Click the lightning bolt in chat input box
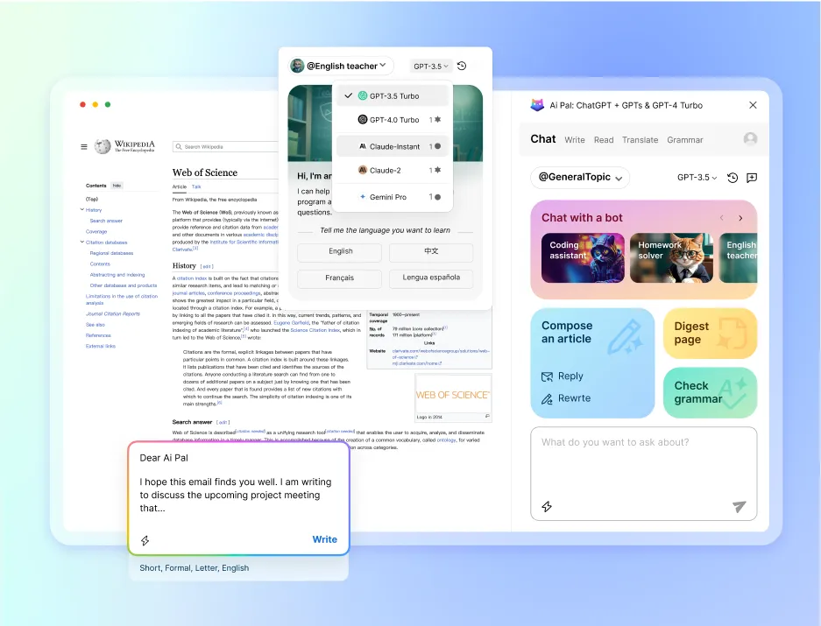Screen dimensions: 821x626 pos(547,506)
